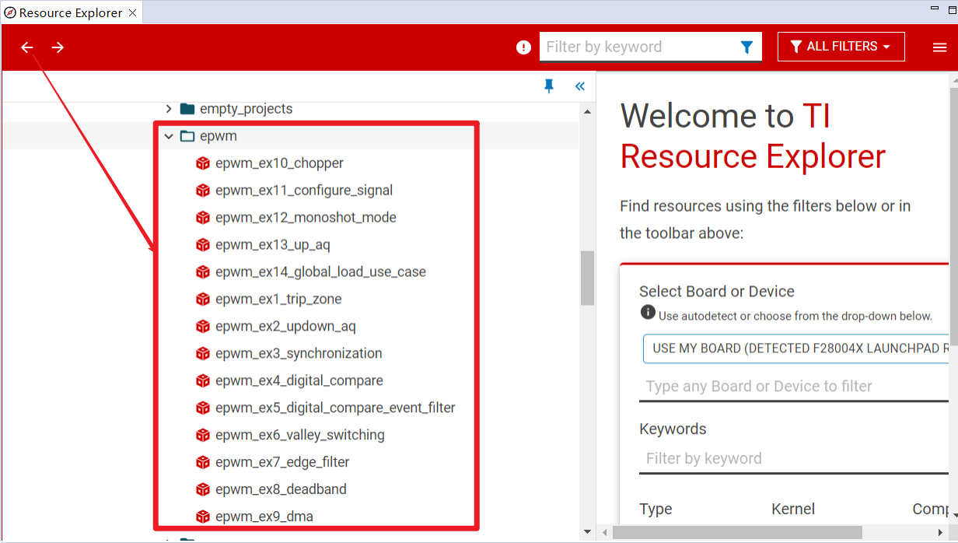Click the epwm open folder icon
This screenshot has height=543, width=958.
187,136
